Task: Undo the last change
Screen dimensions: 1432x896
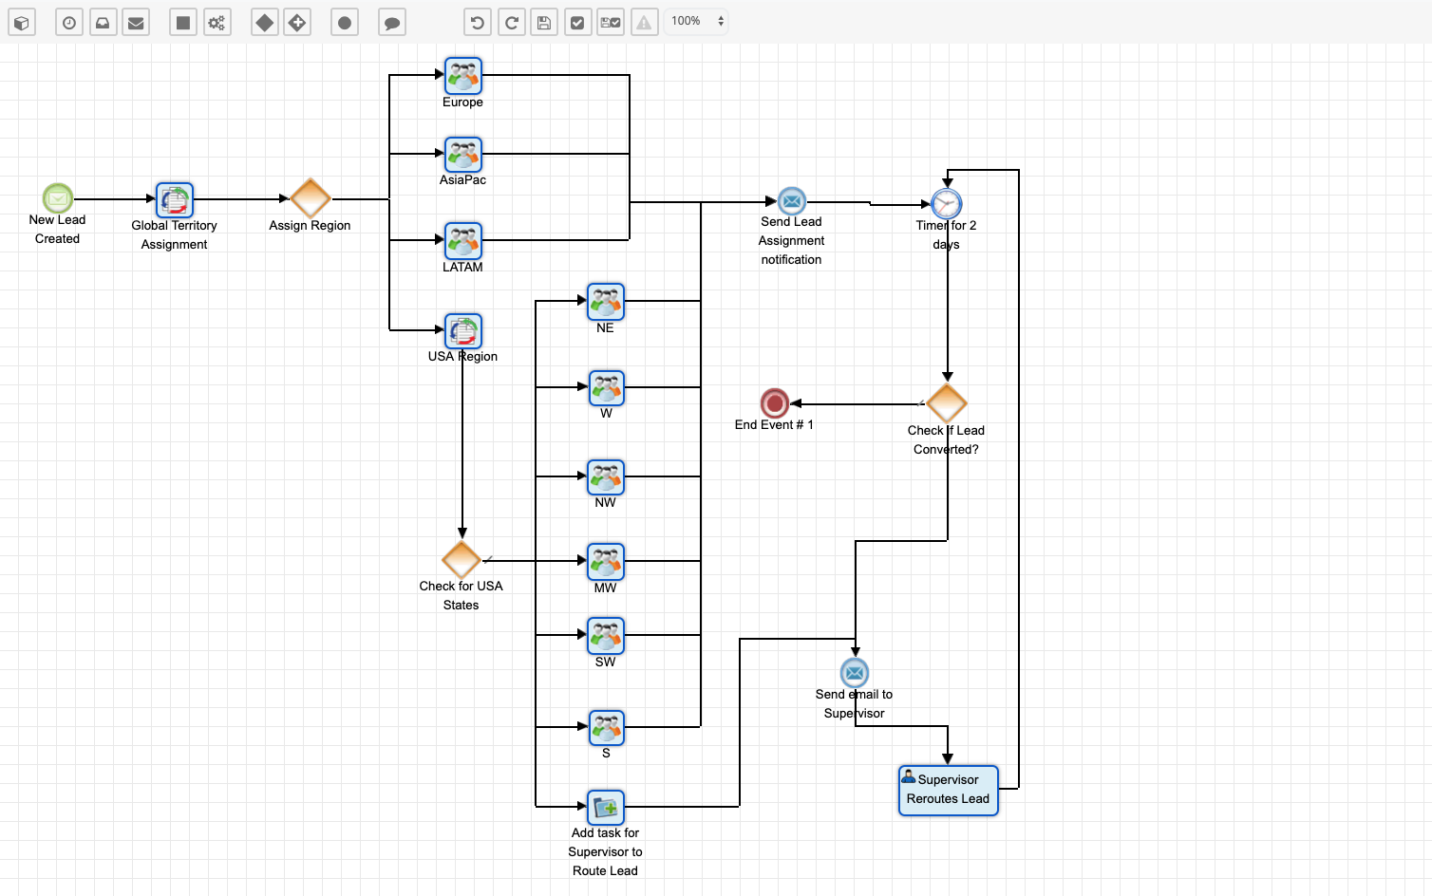Action: click(x=478, y=23)
